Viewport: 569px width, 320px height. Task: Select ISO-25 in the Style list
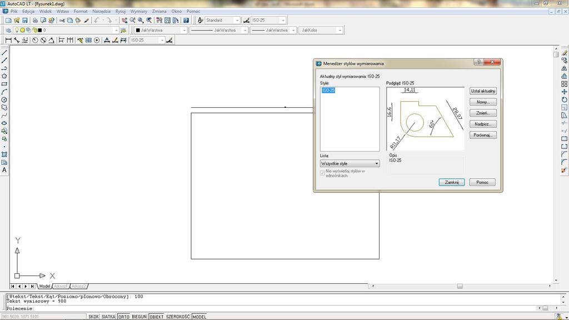[328, 91]
